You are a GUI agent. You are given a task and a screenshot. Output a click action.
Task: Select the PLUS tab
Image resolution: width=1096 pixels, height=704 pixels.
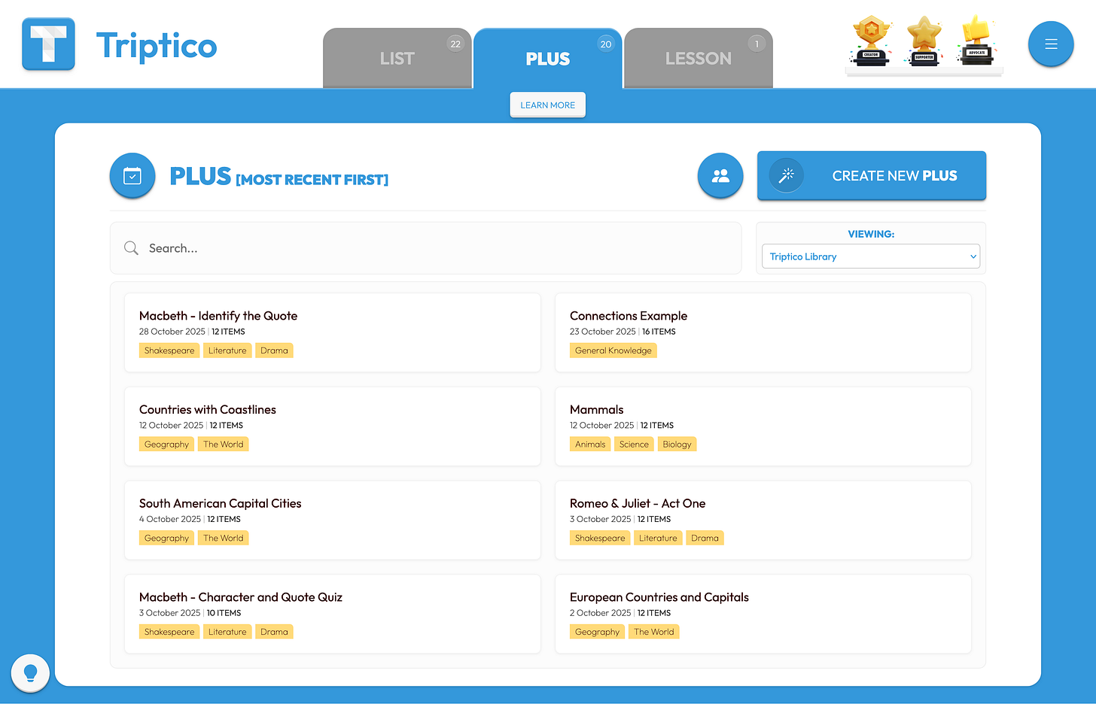[x=548, y=58]
